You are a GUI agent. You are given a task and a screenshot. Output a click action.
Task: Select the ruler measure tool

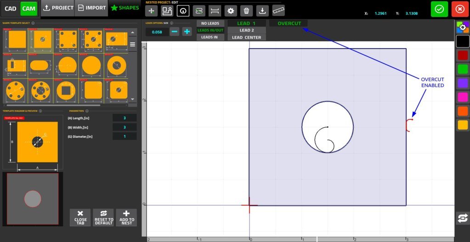pyautogui.click(x=278, y=11)
